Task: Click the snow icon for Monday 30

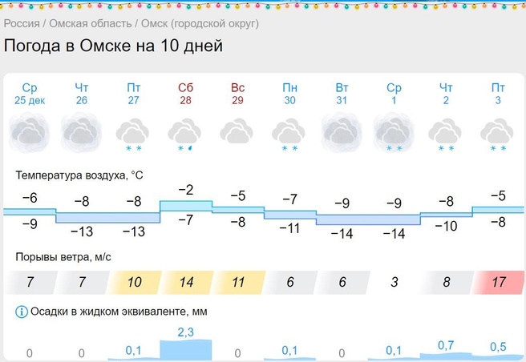Action: click(x=289, y=133)
